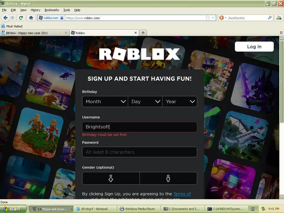
Task: Restore down the Mypal browser window
Action: click(x=274, y=3)
